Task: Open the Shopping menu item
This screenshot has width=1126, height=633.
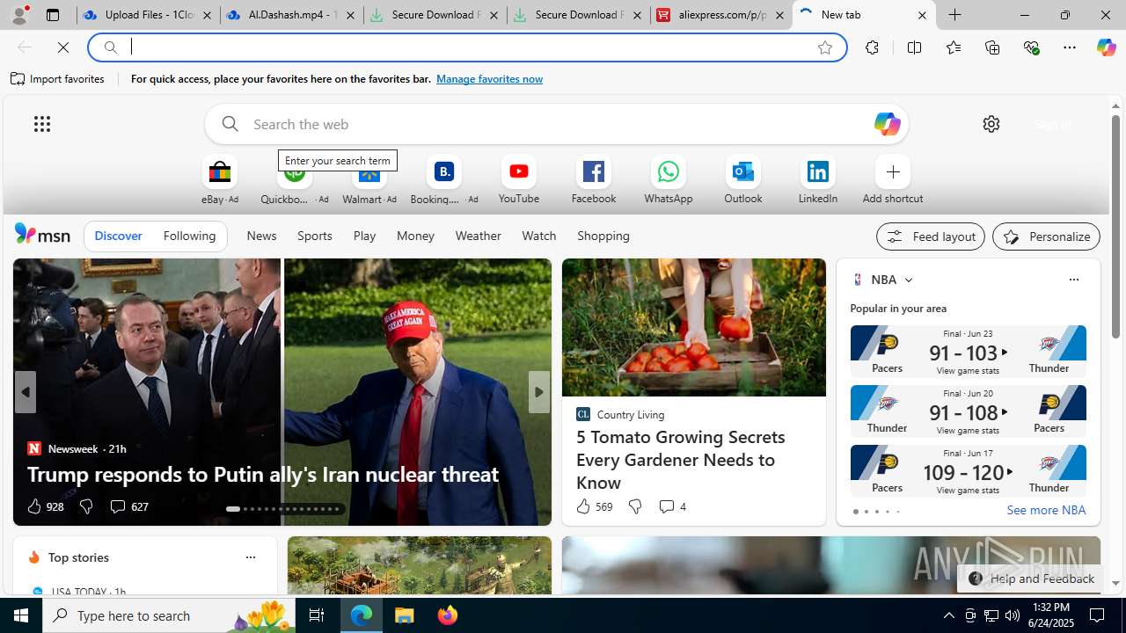Action: pyautogui.click(x=603, y=236)
